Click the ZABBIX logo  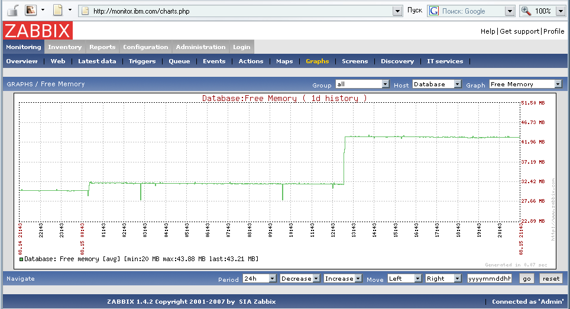(38, 31)
